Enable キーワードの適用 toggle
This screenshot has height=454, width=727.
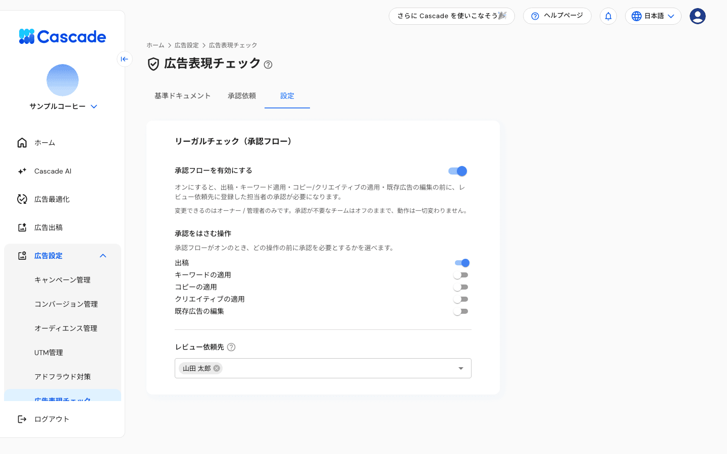pos(461,275)
